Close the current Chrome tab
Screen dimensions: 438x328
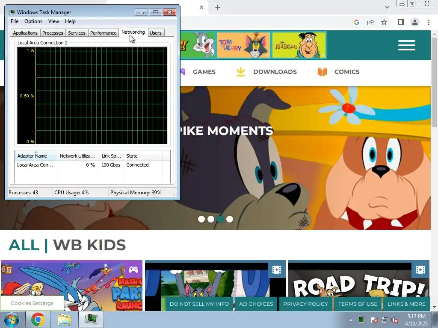tap(201, 8)
